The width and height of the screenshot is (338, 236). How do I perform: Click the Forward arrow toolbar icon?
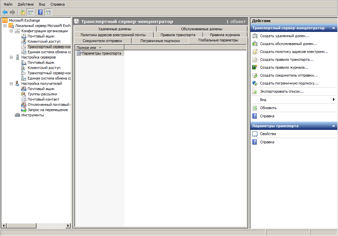pos(13,12)
